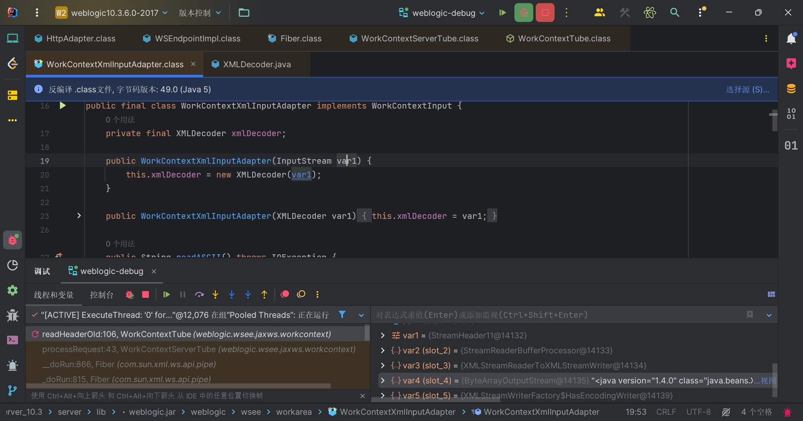Open the 视图 link on var4 row

click(x=768, y=380)
